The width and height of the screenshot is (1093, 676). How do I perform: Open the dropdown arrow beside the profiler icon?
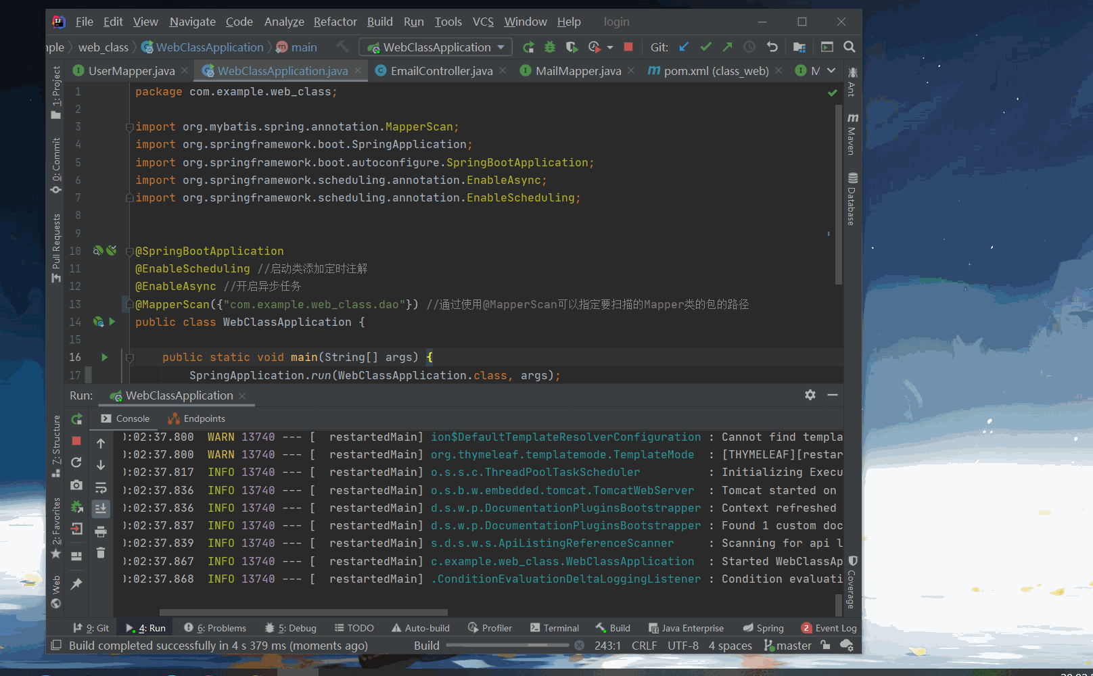pos(610,47)
